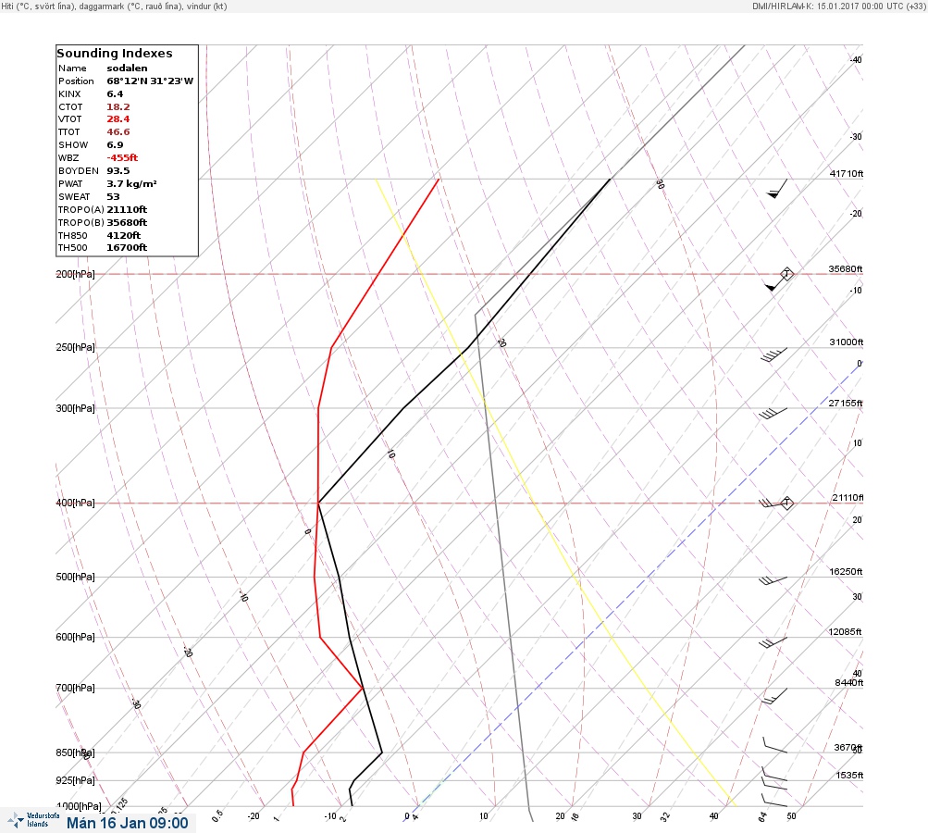
Task: Click the 1535ft altitude label
Action: tap(849, 776)
